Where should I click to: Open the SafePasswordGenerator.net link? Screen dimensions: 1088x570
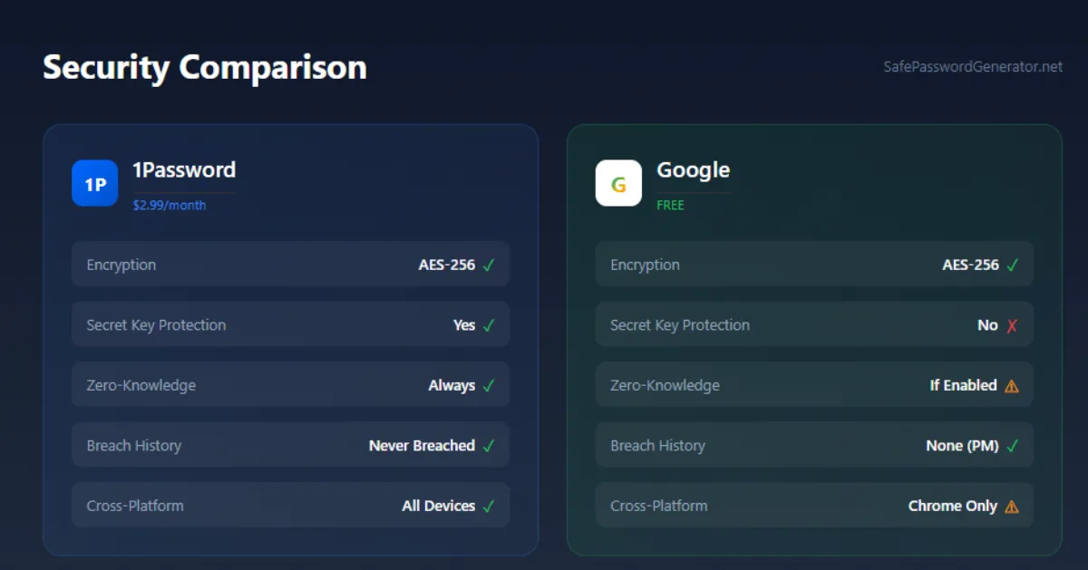coord(973,67)
